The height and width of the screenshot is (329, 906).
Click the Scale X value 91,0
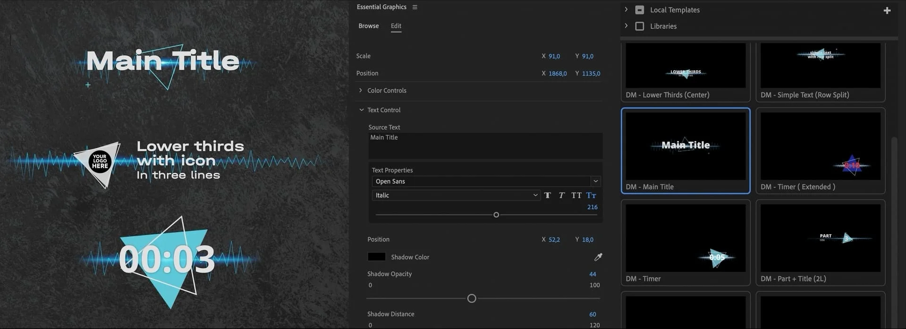click(x=554, y=56)
